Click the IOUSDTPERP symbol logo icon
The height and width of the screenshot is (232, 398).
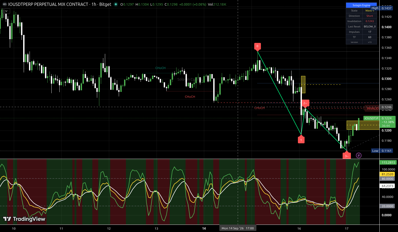tap(5, 5)
